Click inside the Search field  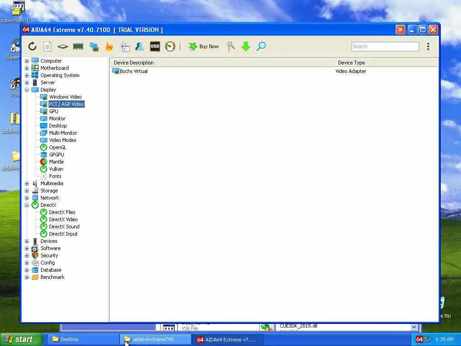click(385, 46)
